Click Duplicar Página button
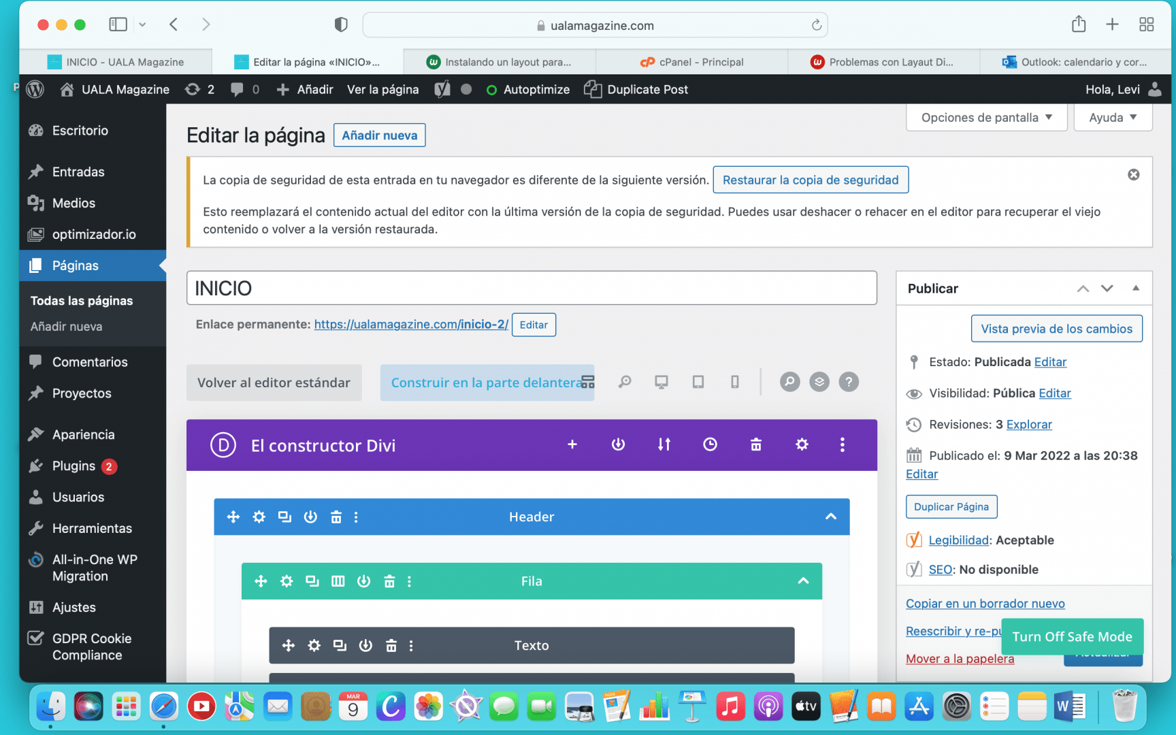This screenshot has height=735, width=1176. tap(951, 507)
